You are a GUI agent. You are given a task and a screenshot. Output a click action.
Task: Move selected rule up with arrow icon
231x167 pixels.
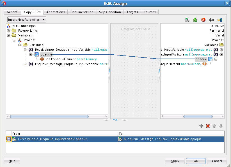(x=214, y=126)
